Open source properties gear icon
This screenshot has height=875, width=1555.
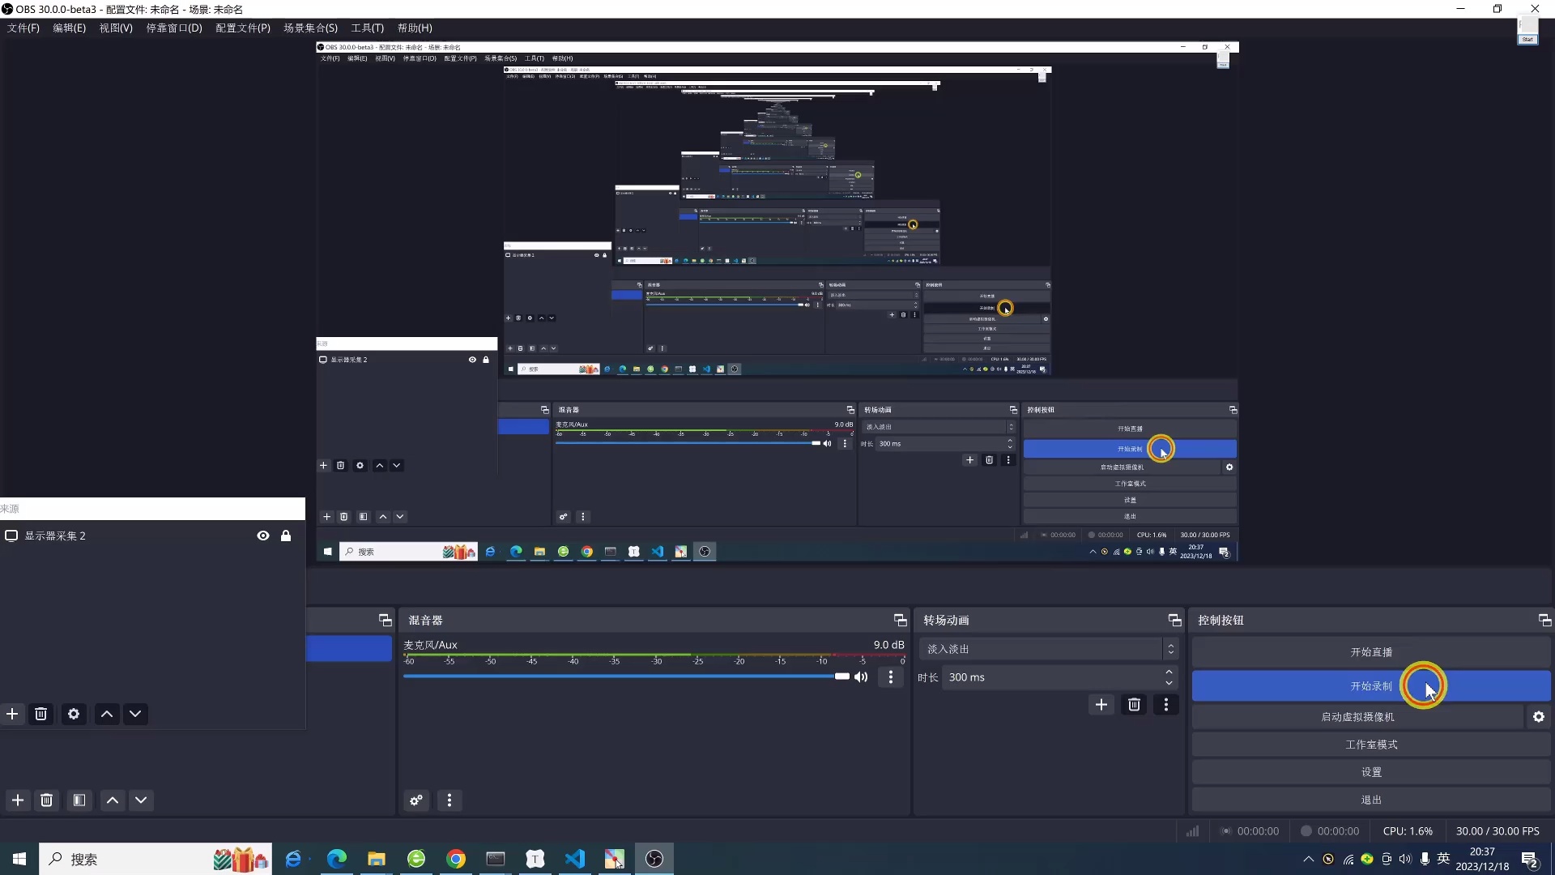pyautogui.click(x=74, y=714)
